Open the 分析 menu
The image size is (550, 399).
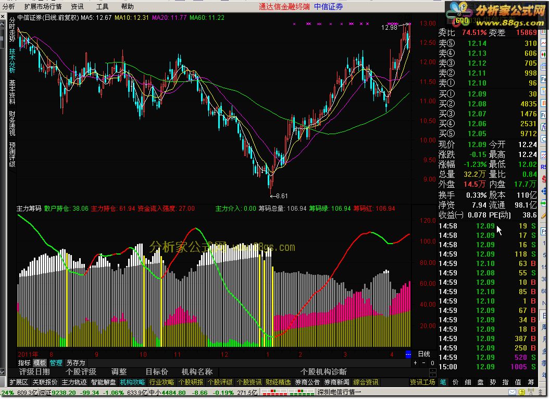8,7
